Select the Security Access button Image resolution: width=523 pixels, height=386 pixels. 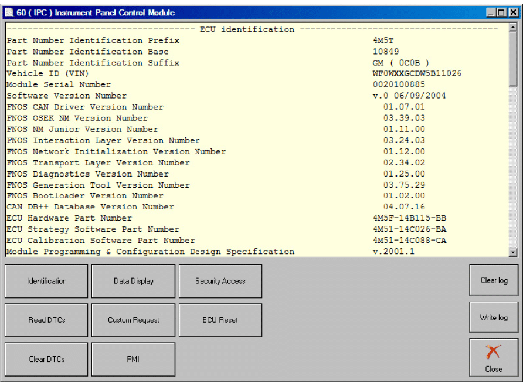[220, 281]
